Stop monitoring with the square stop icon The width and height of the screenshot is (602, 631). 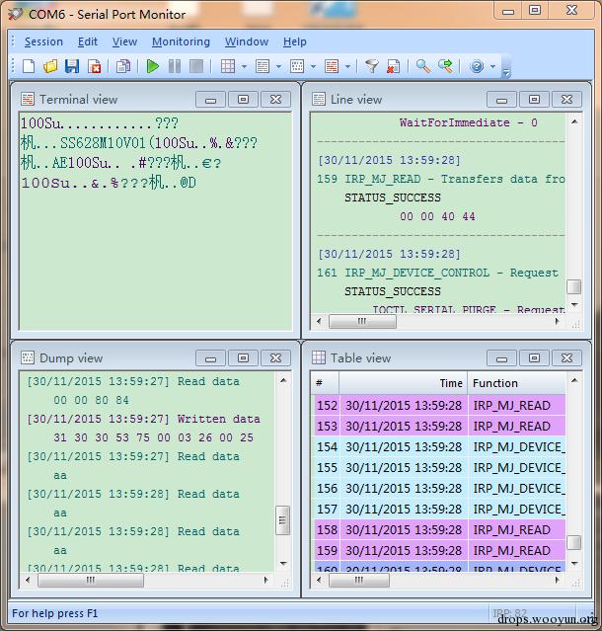click(195, 66)
